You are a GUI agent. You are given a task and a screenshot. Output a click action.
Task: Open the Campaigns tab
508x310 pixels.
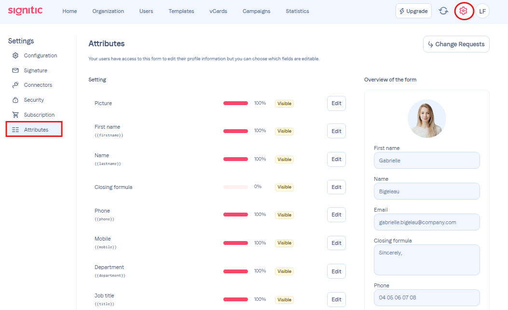point(256,11)
